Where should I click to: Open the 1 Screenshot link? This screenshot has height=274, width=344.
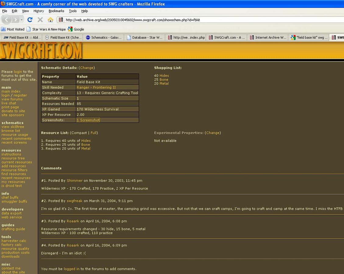(88, 120)
